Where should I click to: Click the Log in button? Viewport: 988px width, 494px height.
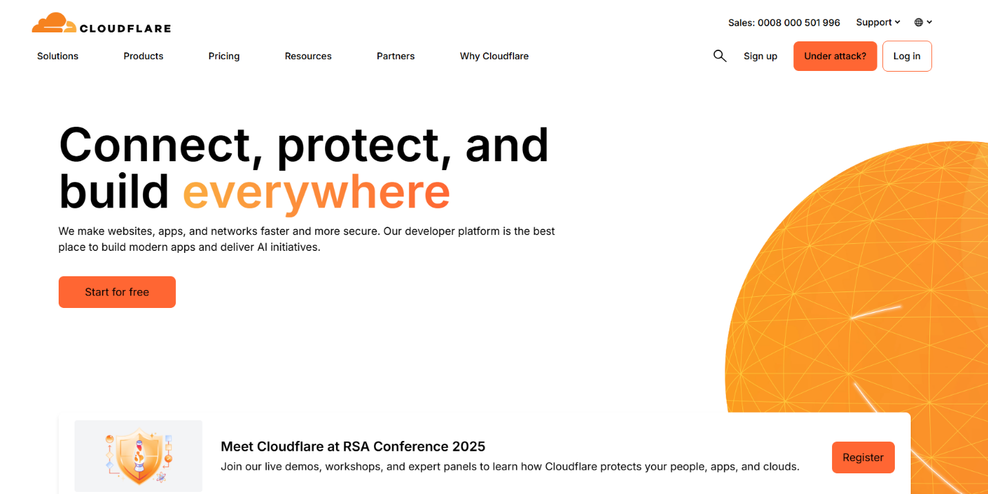point(907,56)
